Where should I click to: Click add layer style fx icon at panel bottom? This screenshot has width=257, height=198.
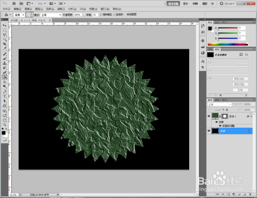(223, 194)
